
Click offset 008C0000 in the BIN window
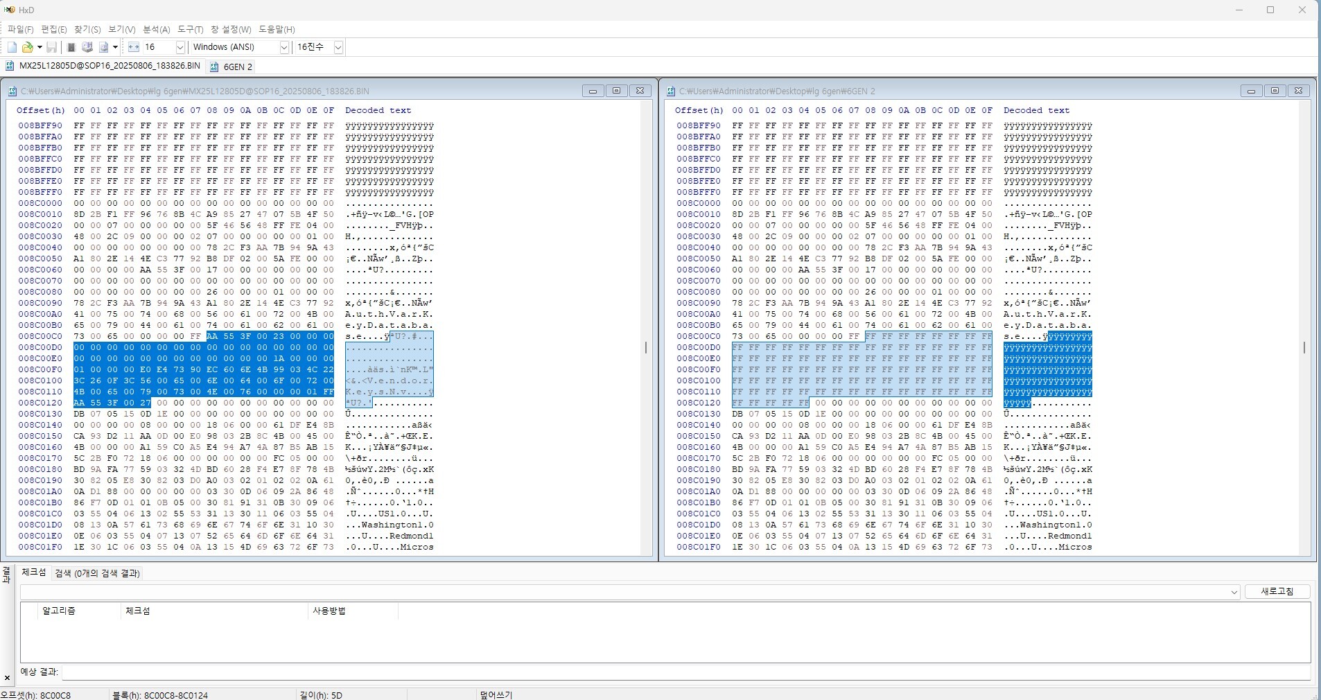[x=40, y=203]
